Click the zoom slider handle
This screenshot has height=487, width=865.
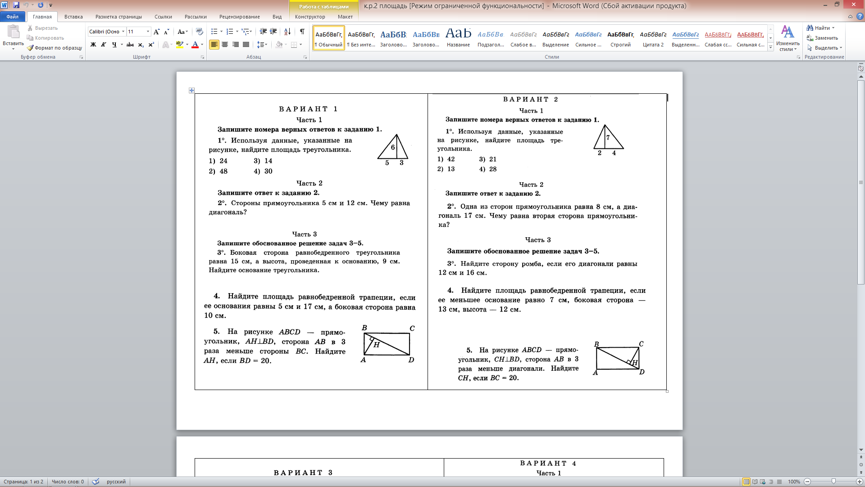833,482
